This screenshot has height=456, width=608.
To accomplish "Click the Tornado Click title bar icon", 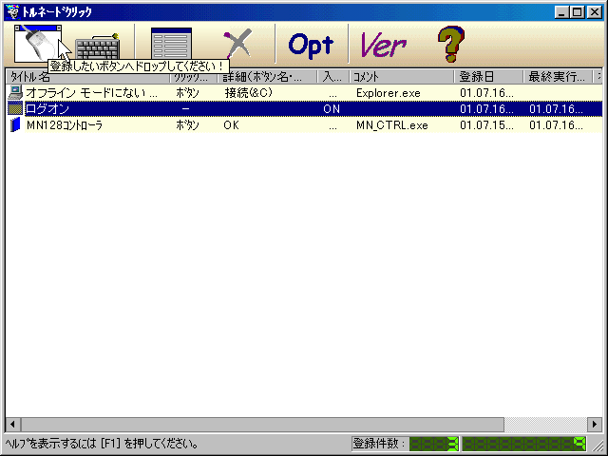I will [x=11, y=10].
